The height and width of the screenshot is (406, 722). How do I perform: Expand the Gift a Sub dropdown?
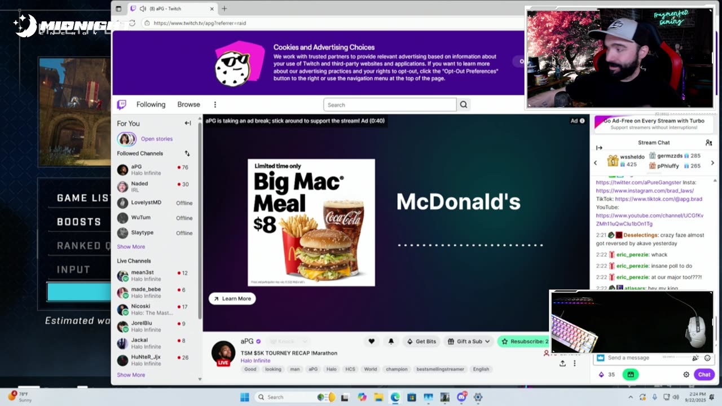pos(469,341)
